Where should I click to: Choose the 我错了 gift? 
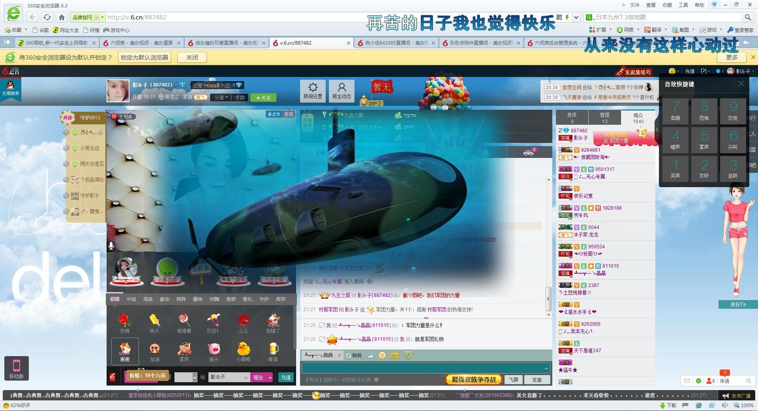point(273,323)
